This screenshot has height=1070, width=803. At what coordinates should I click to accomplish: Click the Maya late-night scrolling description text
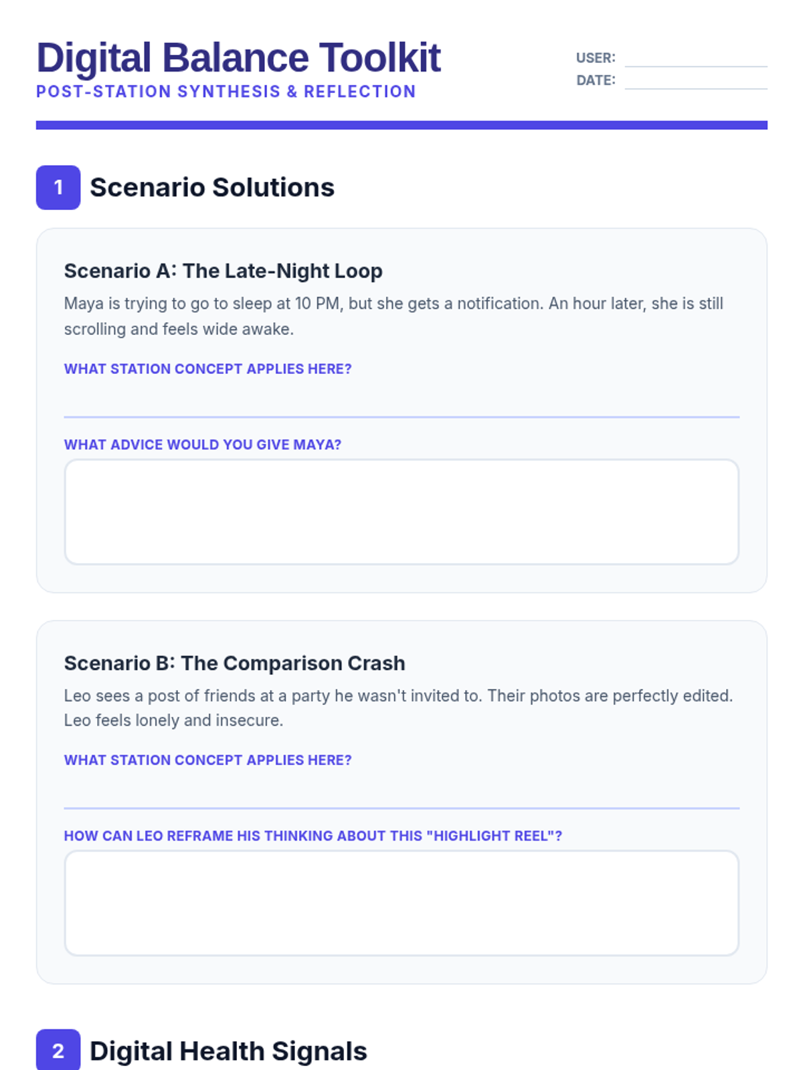393,316
